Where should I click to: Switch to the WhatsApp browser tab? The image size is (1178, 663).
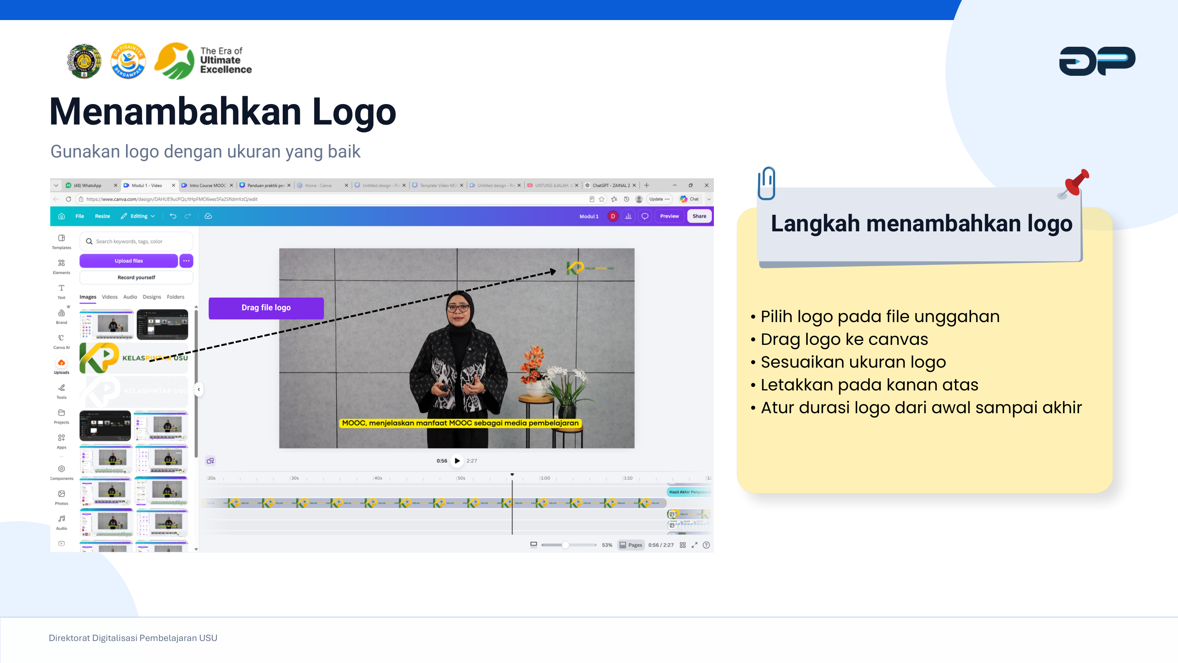91,185
